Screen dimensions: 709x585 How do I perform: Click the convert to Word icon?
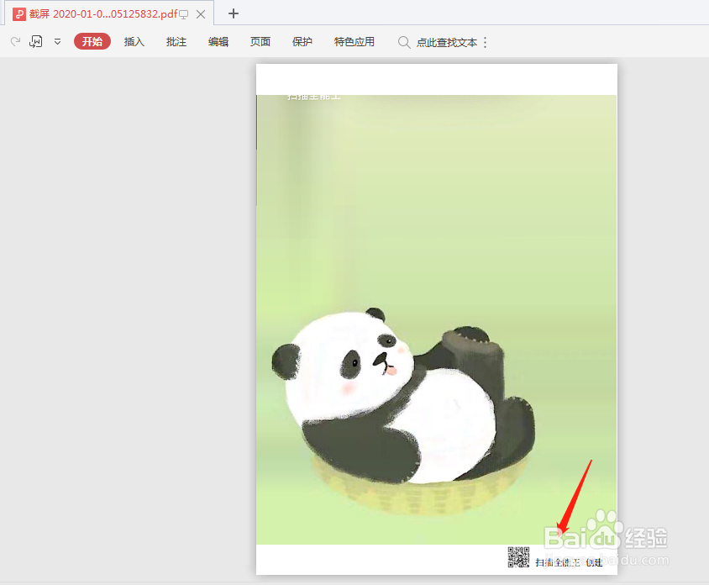click(x=36, y=42)
